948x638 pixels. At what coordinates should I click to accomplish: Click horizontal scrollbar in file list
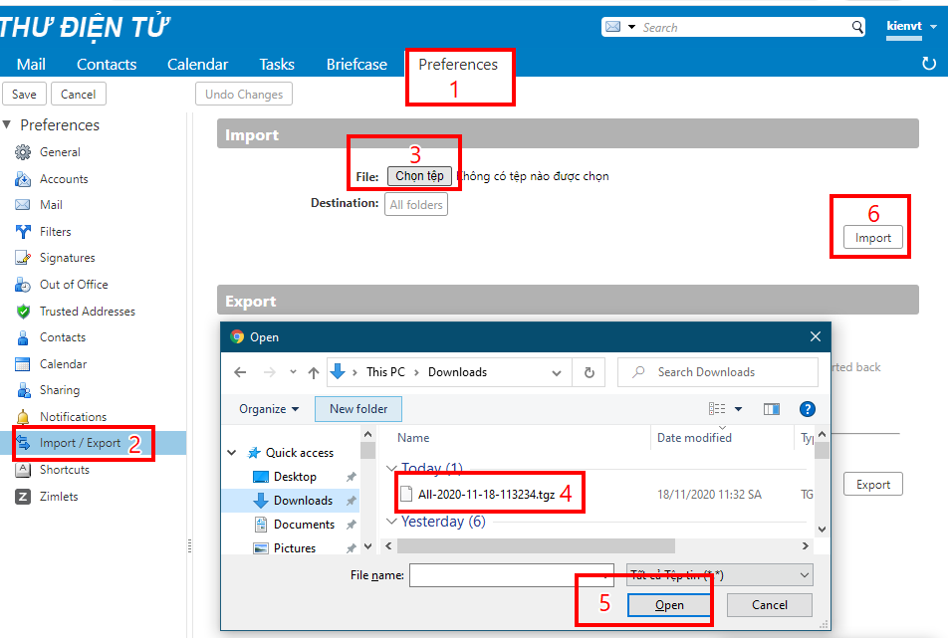tap(536, 546)
